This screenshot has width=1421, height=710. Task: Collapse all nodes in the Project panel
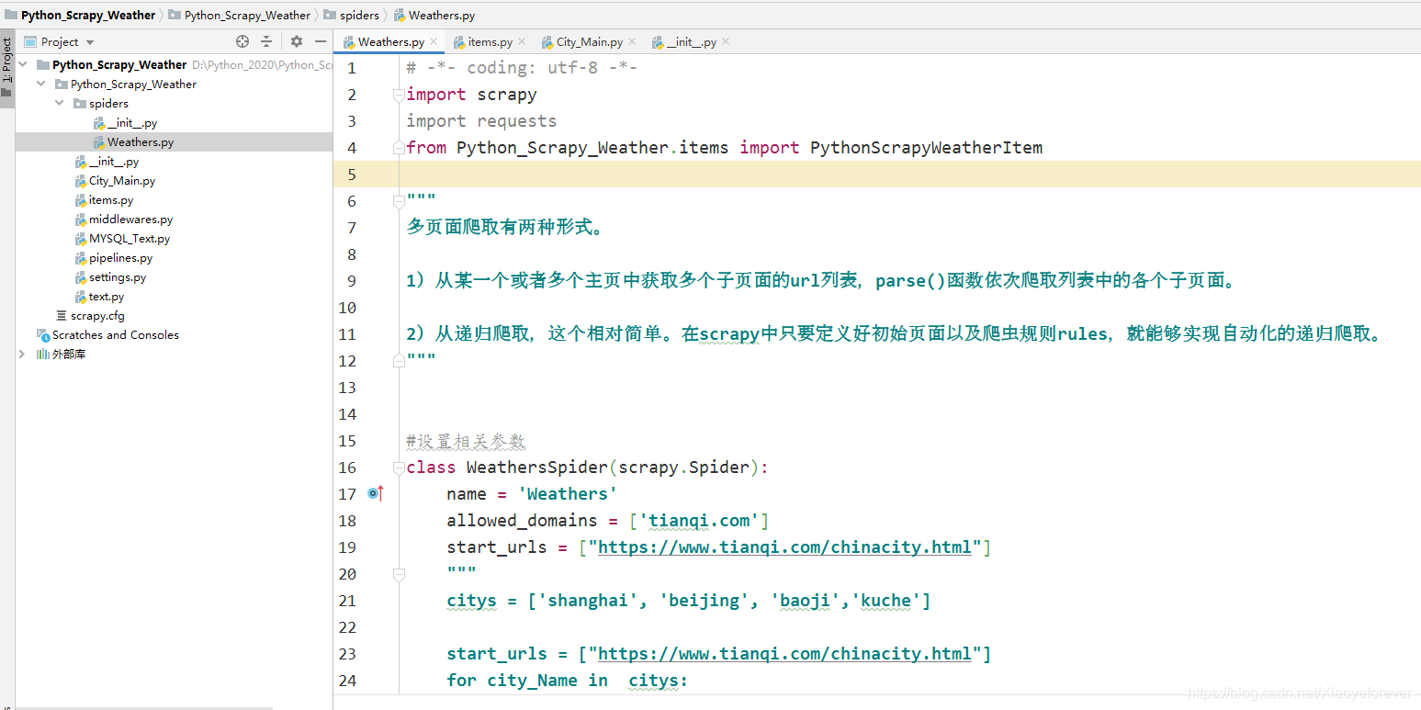tap(266, 41)
